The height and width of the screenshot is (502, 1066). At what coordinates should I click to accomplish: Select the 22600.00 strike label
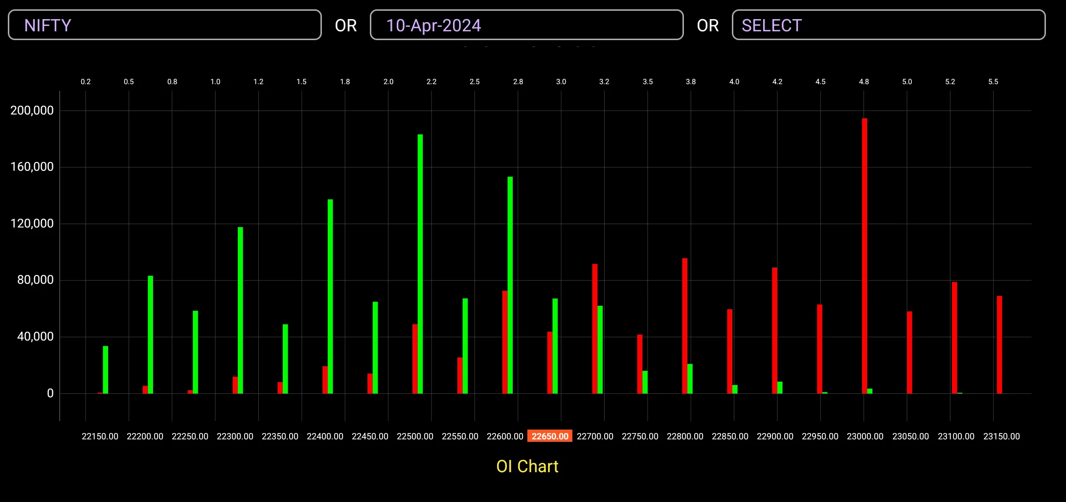tap(505, 436)
